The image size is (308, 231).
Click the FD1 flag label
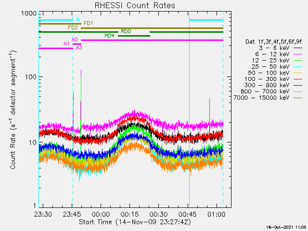click(x=89, y=24)
